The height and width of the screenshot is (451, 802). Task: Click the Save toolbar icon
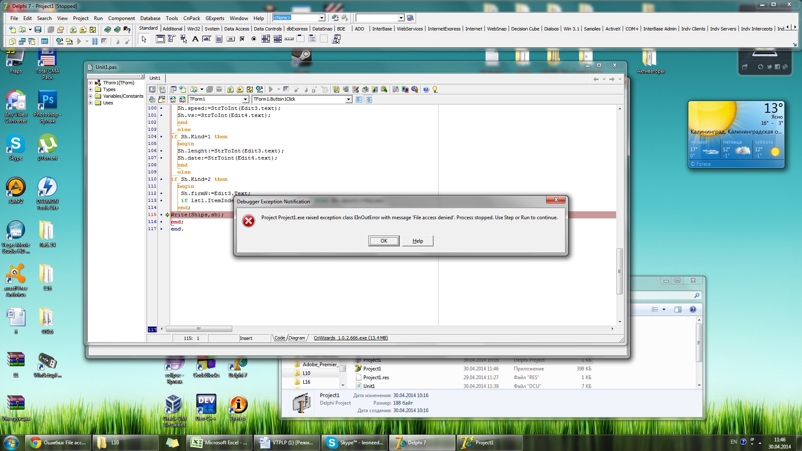(38, 30)
